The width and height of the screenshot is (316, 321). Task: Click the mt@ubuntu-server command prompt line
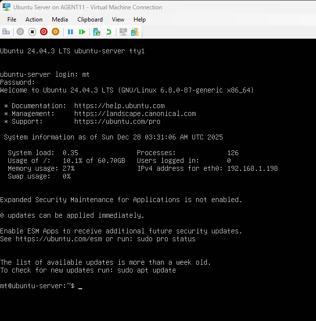click(37, 286)
